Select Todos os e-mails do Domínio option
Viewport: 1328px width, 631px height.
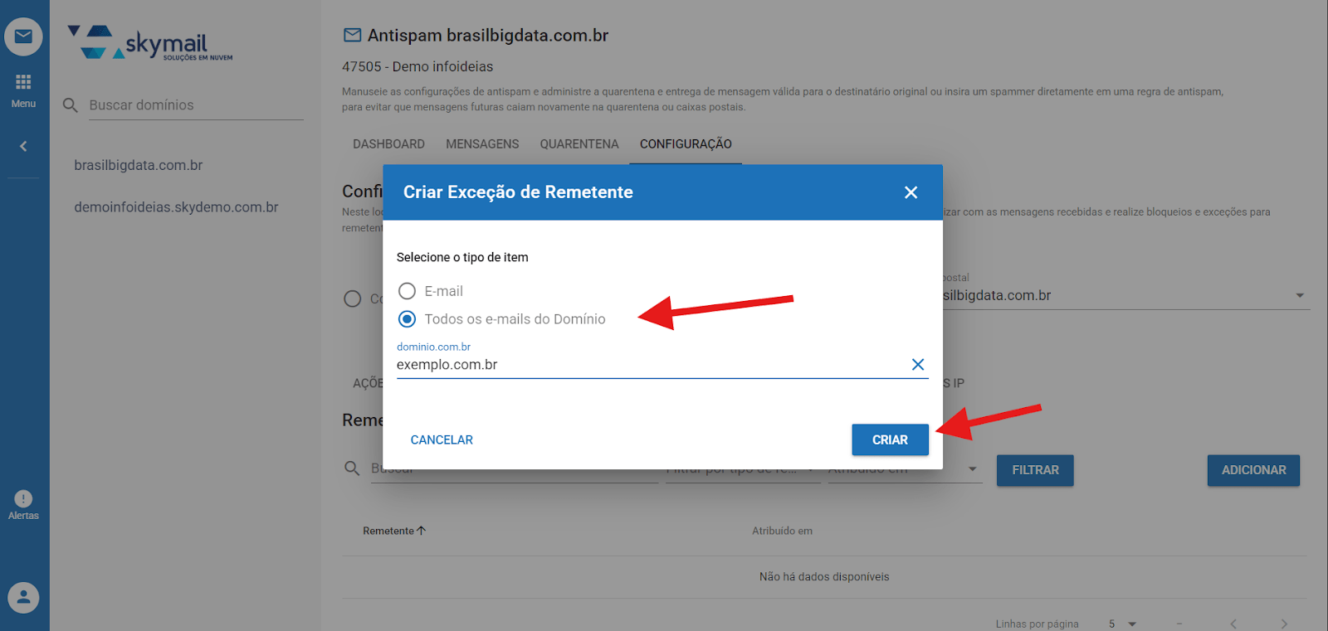point(407,319)
